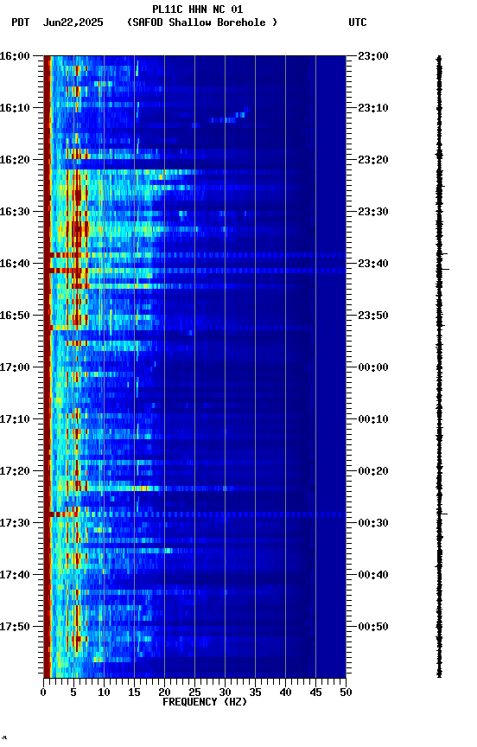Click the 17:40 PDT time label
This screenshot has height=747, width=477.
(x=15, y=576)
